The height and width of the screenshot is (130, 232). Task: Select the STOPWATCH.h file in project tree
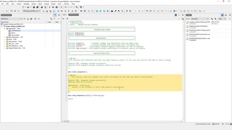(16, 31)
